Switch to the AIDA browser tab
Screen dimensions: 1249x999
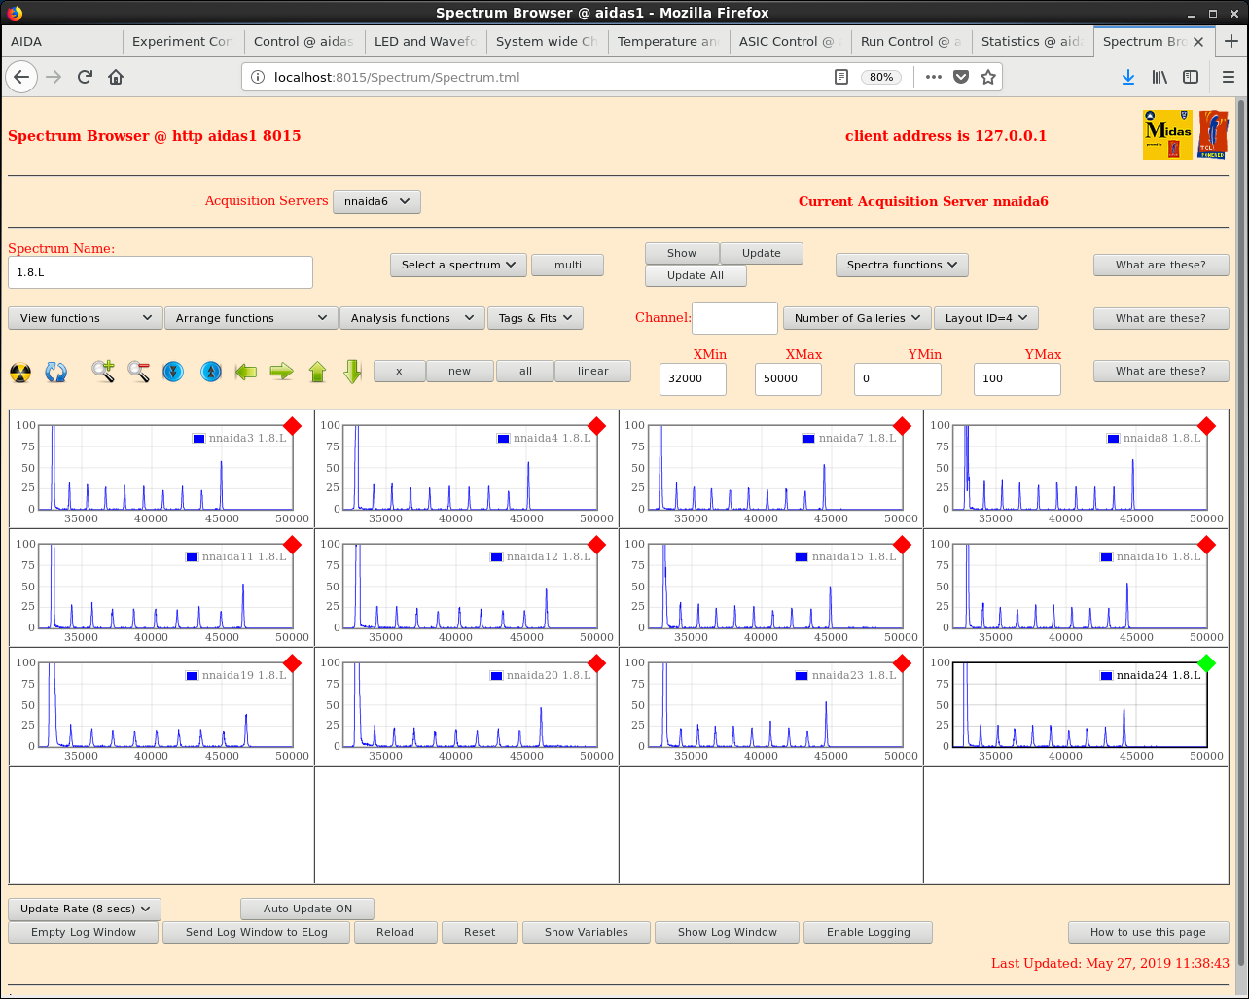62,41
